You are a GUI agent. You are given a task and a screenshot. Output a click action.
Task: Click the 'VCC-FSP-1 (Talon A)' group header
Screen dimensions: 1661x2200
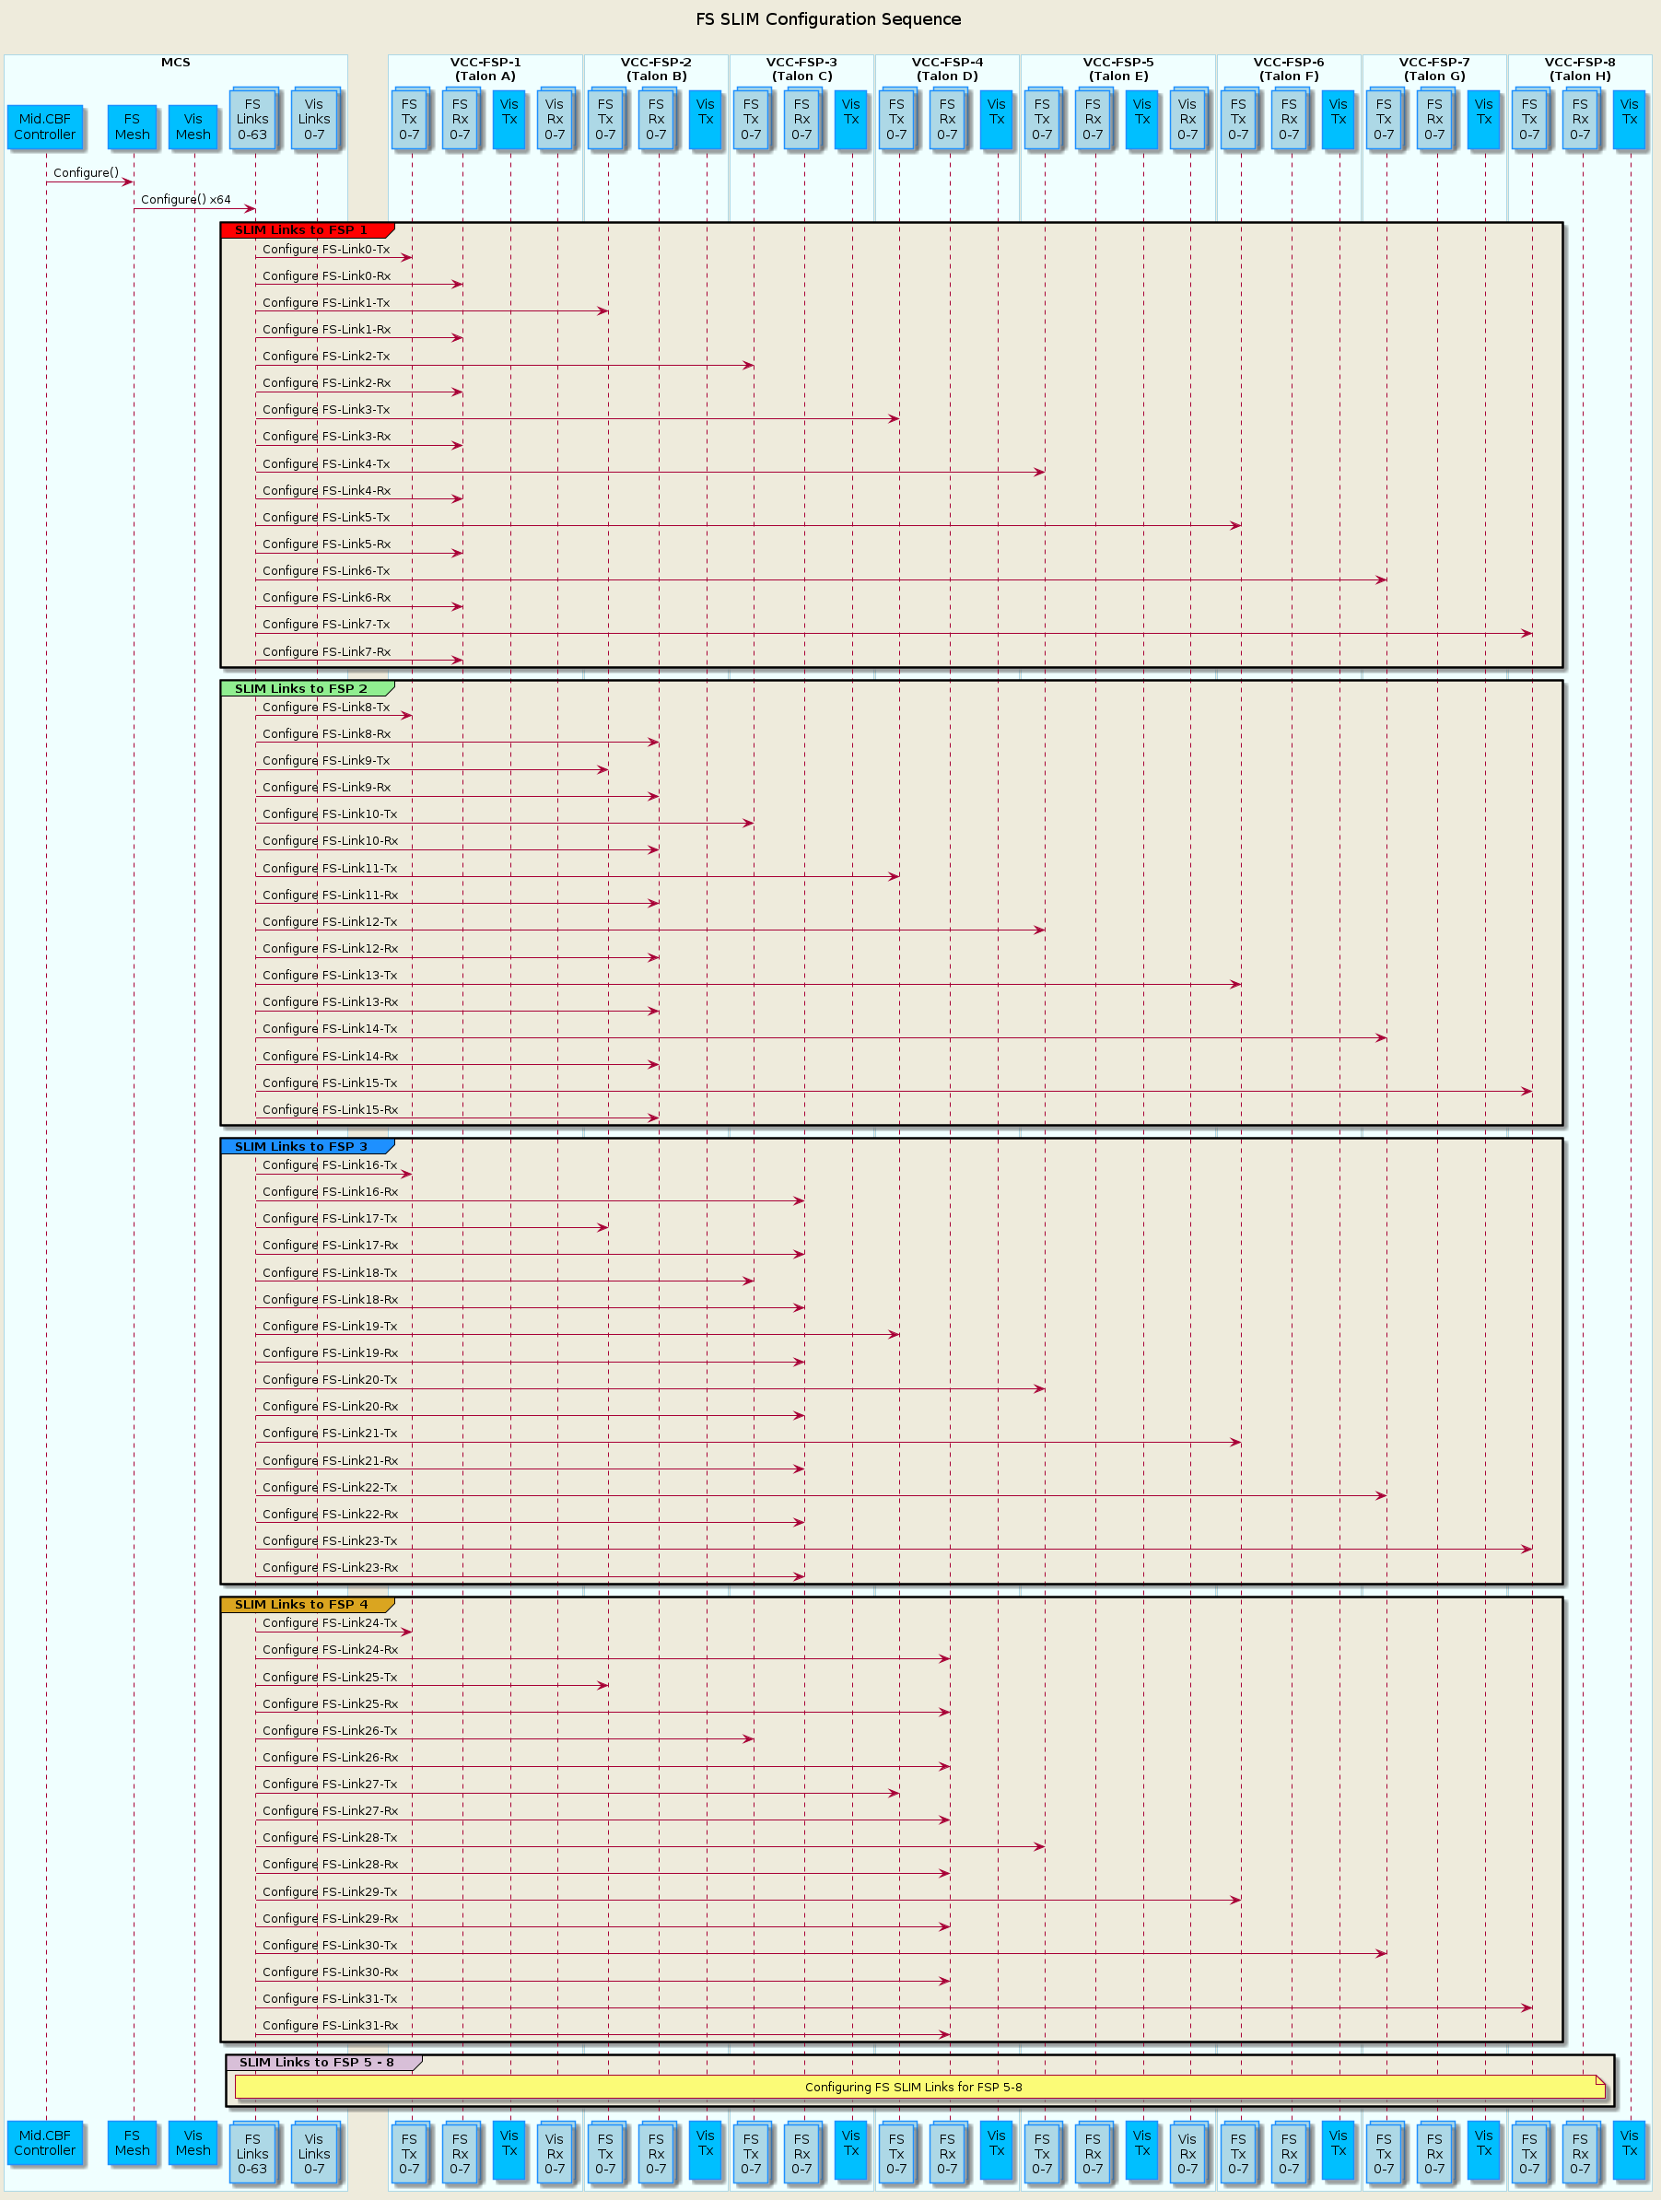[485, 68]
